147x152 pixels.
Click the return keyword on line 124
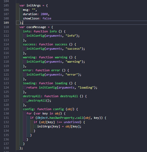pos(32,87)
